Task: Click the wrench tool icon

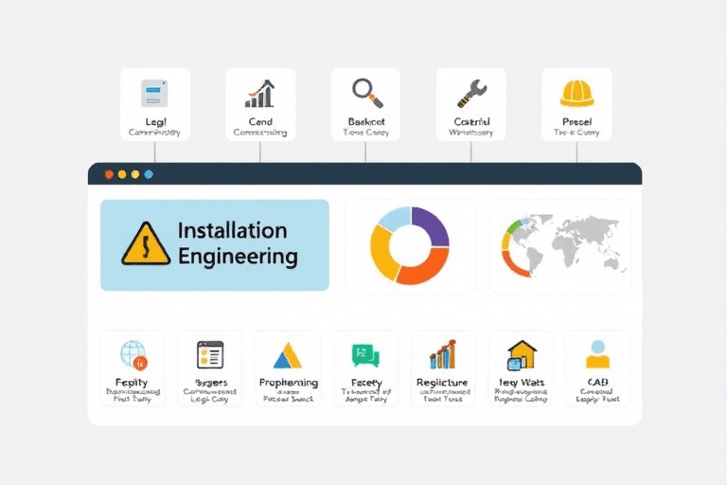Action: pyautogui.click(x=470, y=92)
